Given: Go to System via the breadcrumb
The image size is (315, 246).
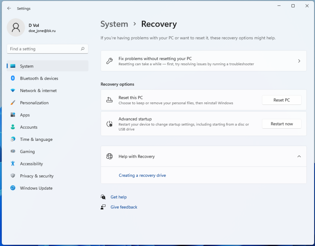Looking at the screenshot, I should click(114, 24).
